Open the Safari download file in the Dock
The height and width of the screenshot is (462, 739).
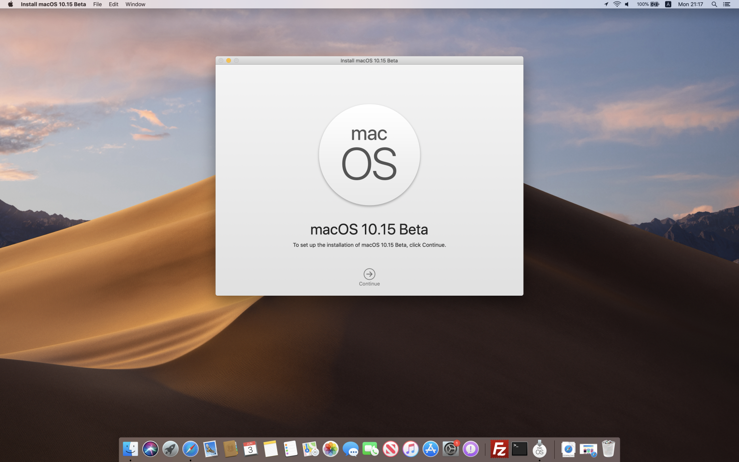point(569,449)
